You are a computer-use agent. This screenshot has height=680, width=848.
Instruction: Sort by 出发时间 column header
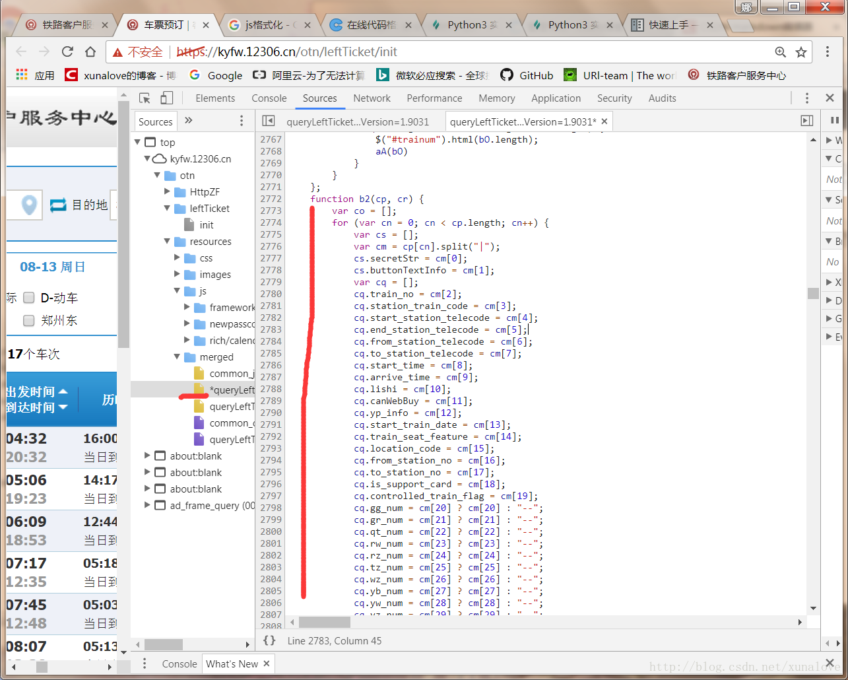coord(37,391)
